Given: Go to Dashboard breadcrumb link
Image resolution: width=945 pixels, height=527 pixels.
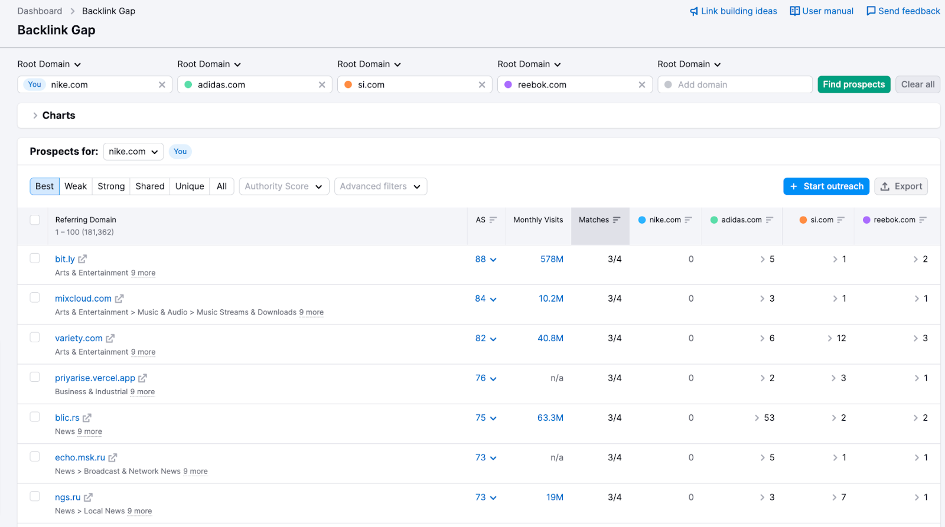Looking at the screenshot, I should pyautogui.click(x=40, y=11).
